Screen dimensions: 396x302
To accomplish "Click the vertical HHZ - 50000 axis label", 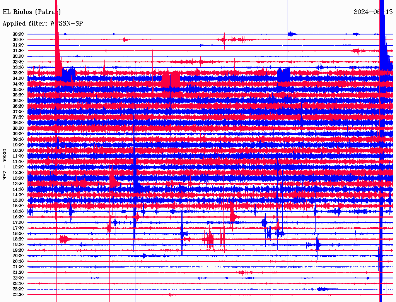I will [x=5, y=164].
